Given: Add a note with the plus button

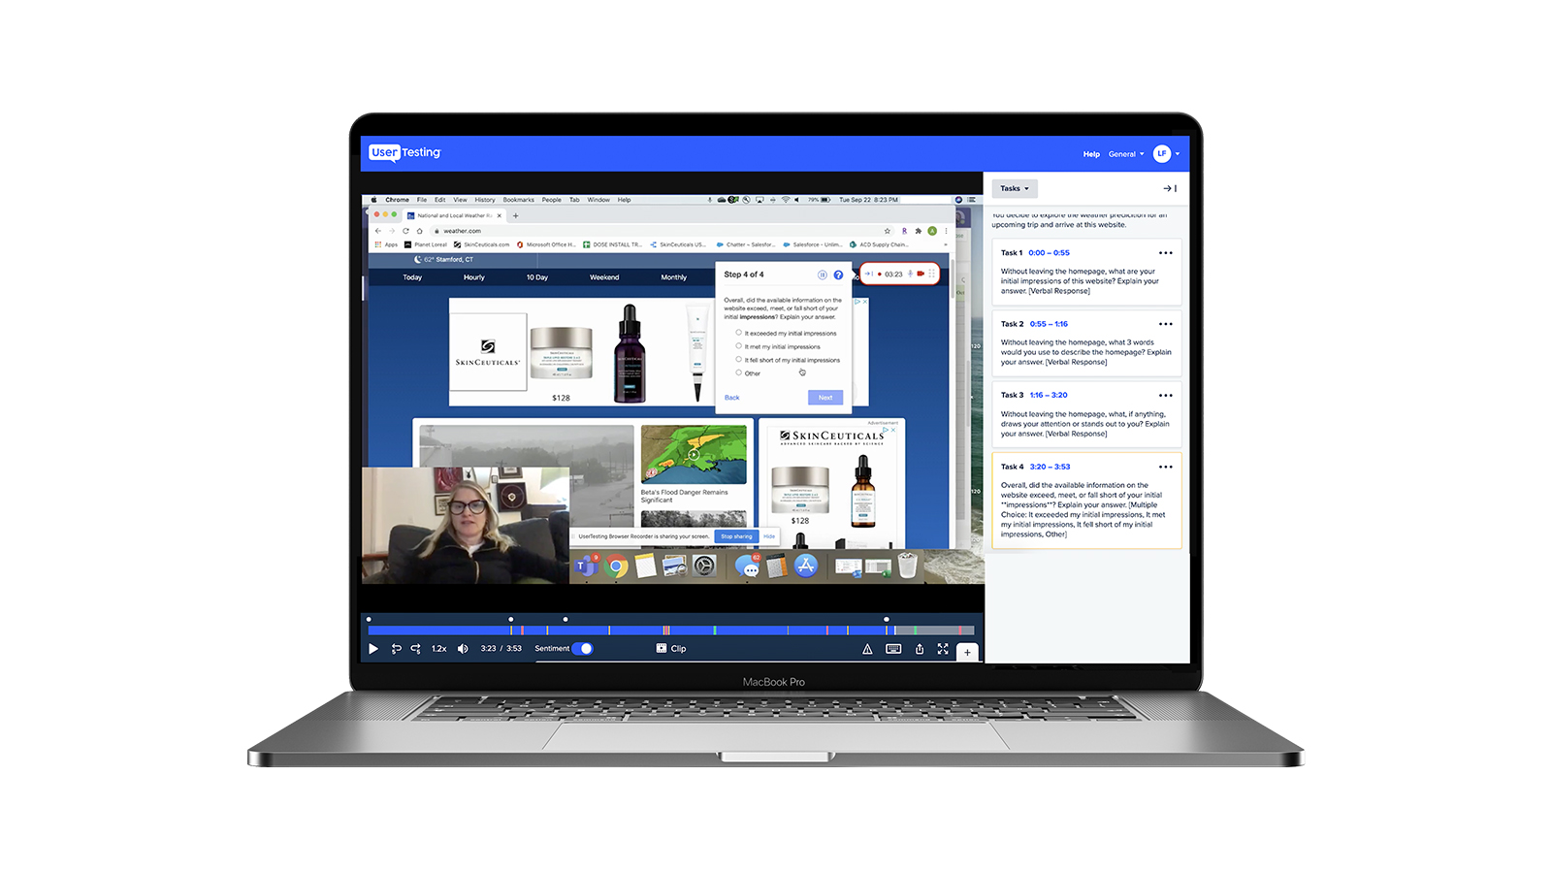Looking at the screenshot, I should (x=967, y=652).
